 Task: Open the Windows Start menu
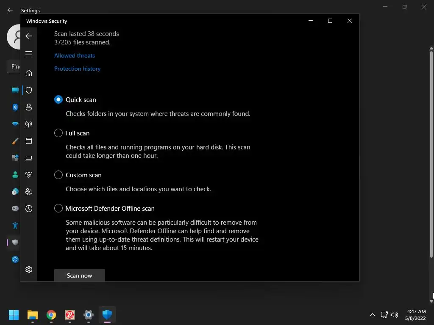(x=14, y=315)
